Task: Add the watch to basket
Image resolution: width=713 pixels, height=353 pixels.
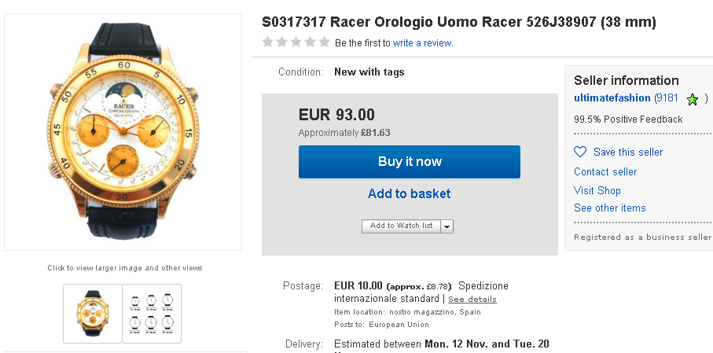Action: (409, 194)
